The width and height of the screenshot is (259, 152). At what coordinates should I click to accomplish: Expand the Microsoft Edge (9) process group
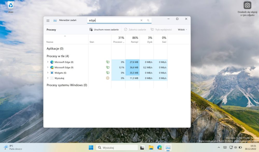click(x=48, y=67)
